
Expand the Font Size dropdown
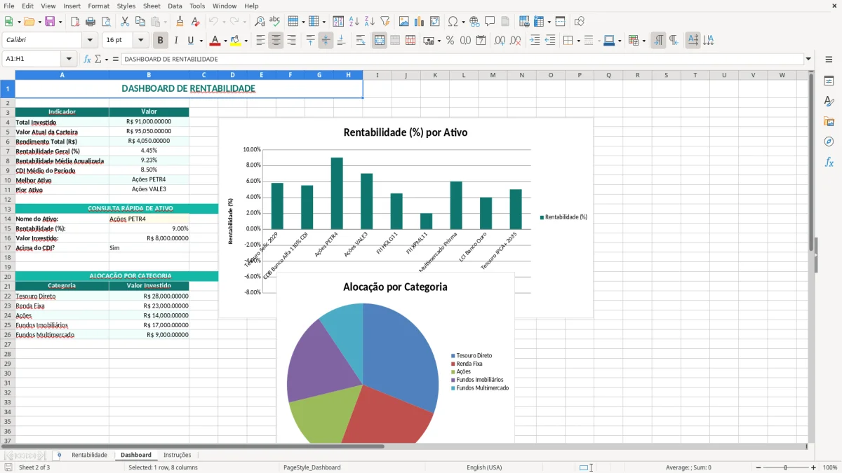pos(141,41)
